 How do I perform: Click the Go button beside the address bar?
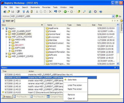(x=119, y=16)
